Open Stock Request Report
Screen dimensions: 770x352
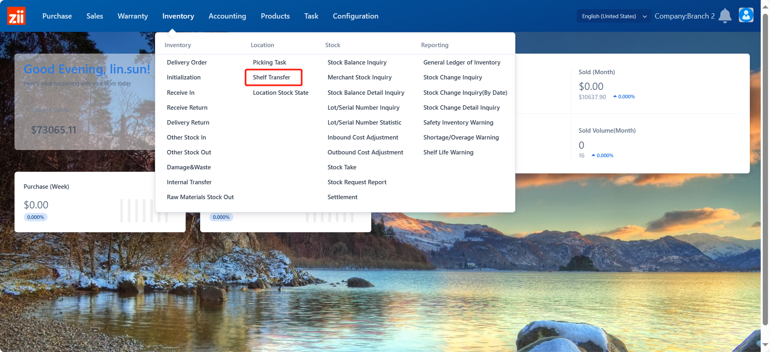357,182
